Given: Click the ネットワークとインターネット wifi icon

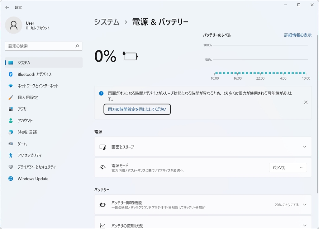Looking at the screenshot, I should pyautogui.click(x=11, y=86).
